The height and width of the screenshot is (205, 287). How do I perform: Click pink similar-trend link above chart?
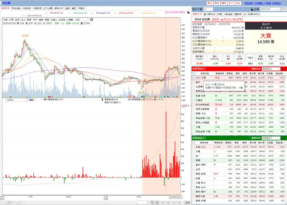(x=175, y=12)
